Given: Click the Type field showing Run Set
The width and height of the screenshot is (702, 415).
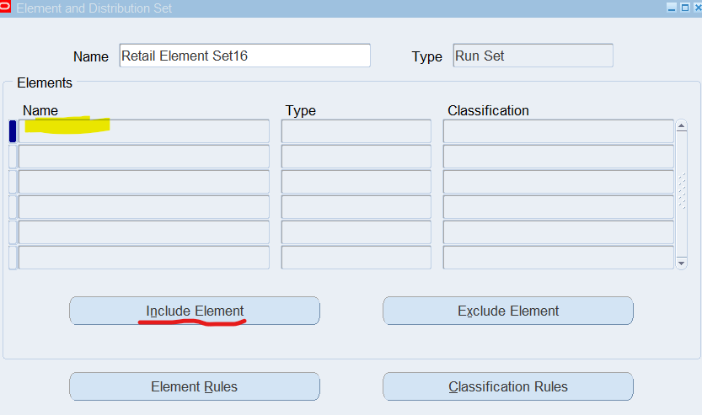Looking at the screenshot, I should point(533,56).
